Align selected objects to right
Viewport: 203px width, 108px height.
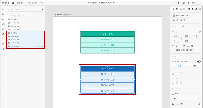(x=196, y=9)
